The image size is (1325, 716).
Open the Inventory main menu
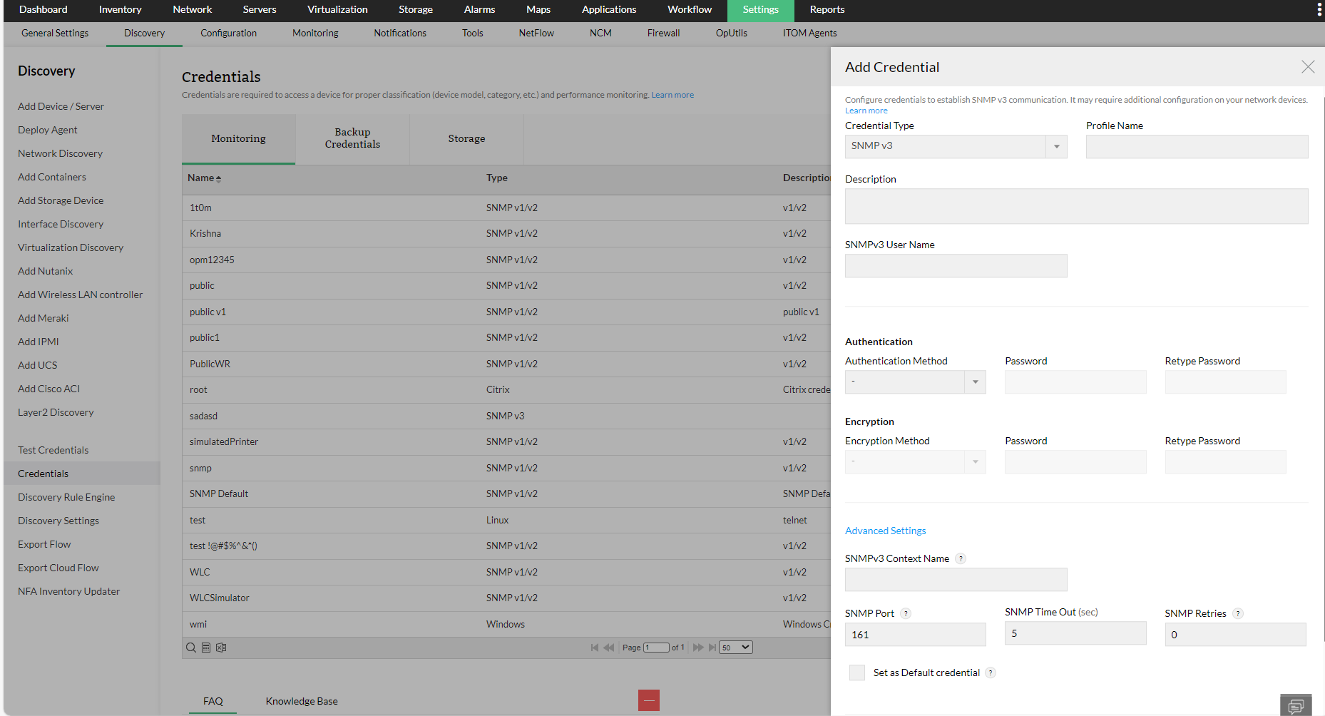click(120, 10)
